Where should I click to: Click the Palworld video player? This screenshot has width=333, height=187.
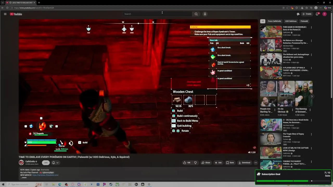click(138, 86)
